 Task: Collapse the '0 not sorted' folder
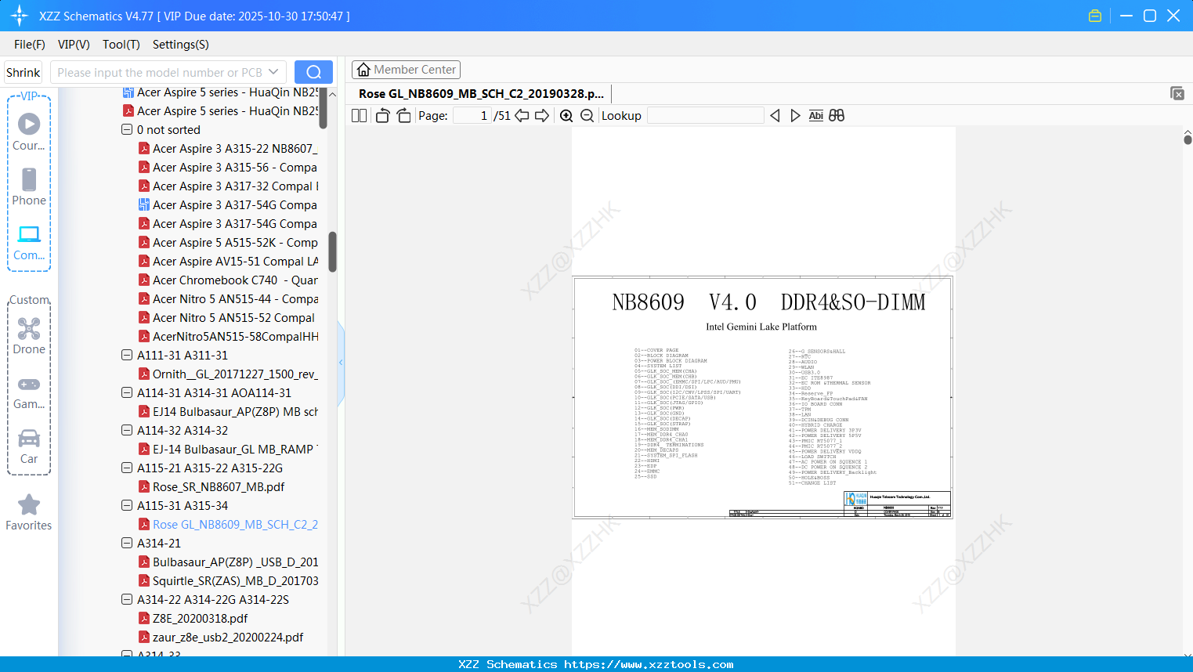(127, 130)
